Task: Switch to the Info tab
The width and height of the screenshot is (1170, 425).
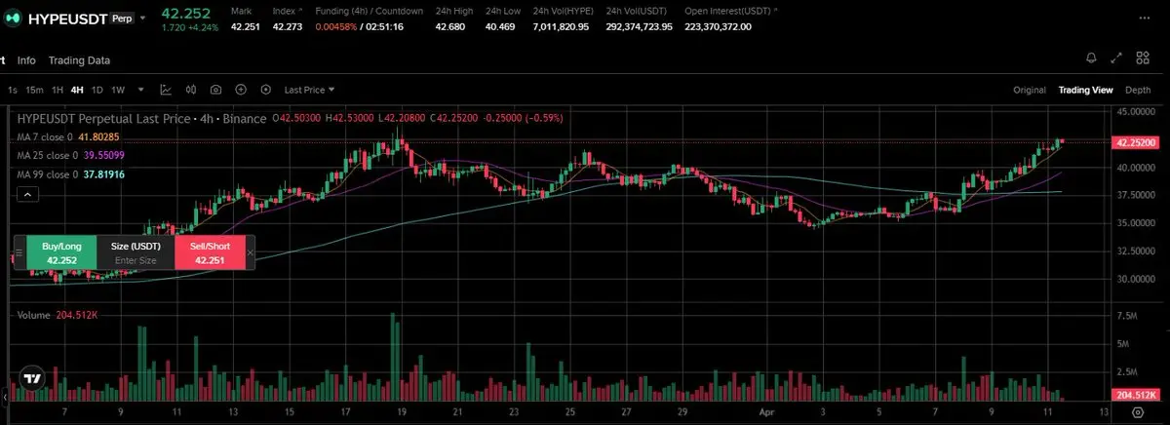Action: 26,60
